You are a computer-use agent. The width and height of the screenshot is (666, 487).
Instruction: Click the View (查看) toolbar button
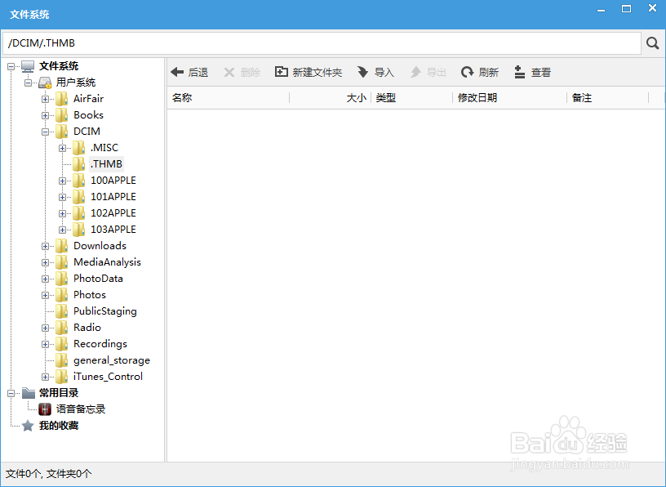(532, 72)
